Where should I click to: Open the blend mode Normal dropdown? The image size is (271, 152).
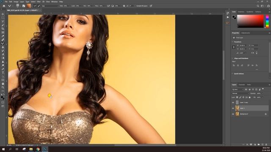[x=240, y=93]
